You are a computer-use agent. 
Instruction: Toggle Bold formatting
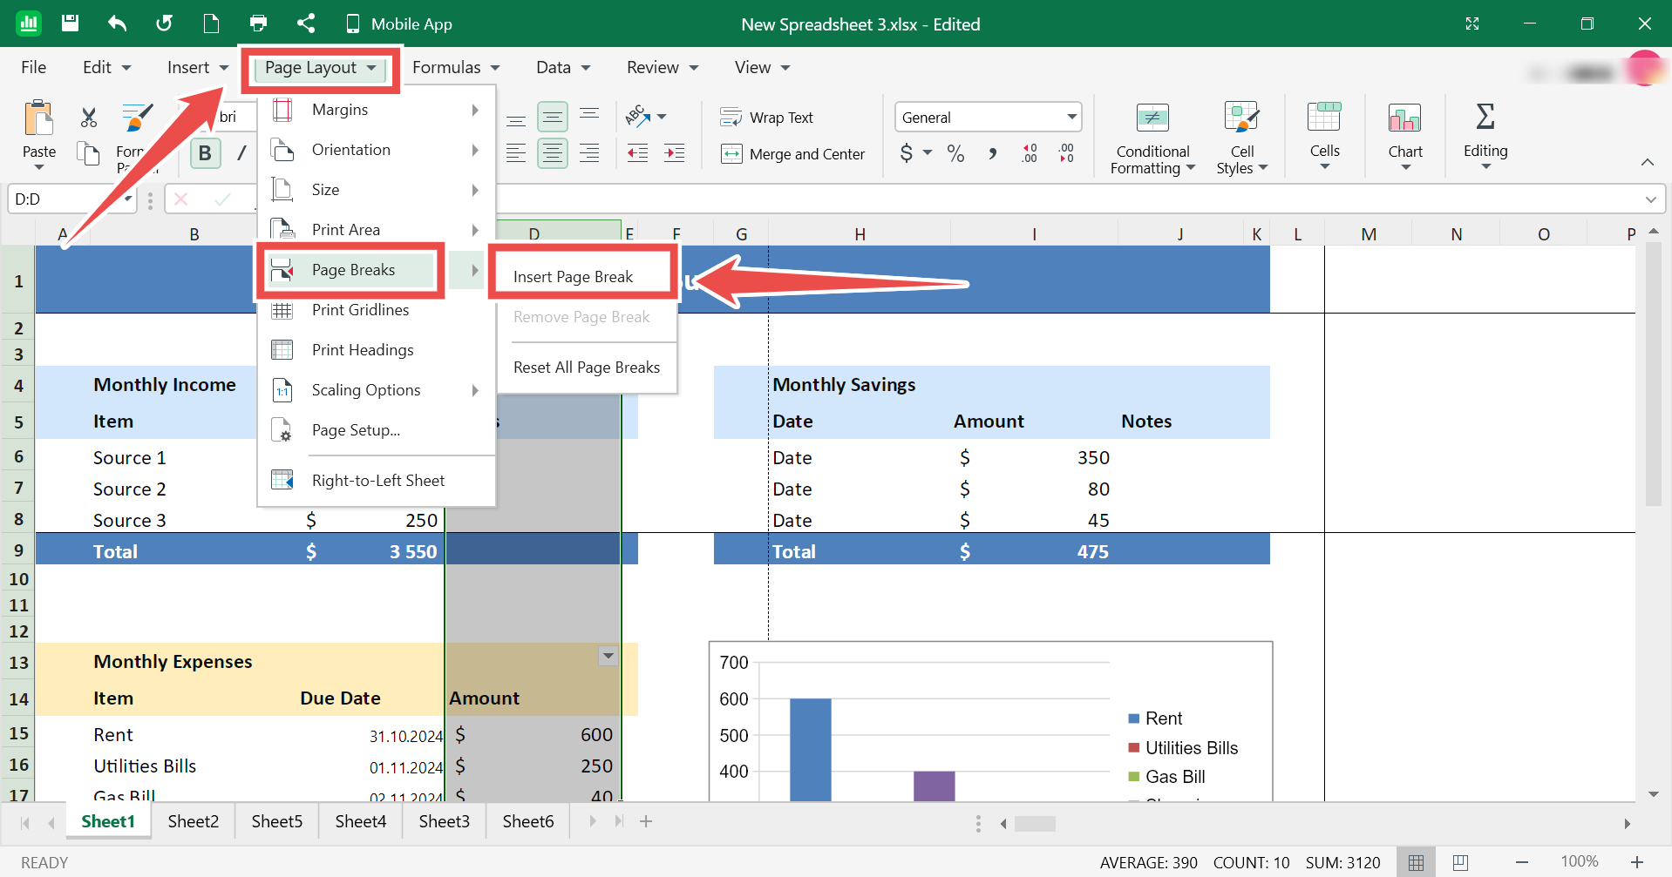point(205,153)
